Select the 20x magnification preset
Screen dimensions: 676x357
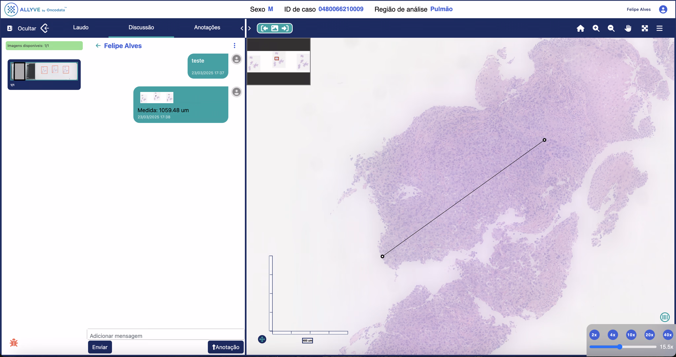[649, 335]
